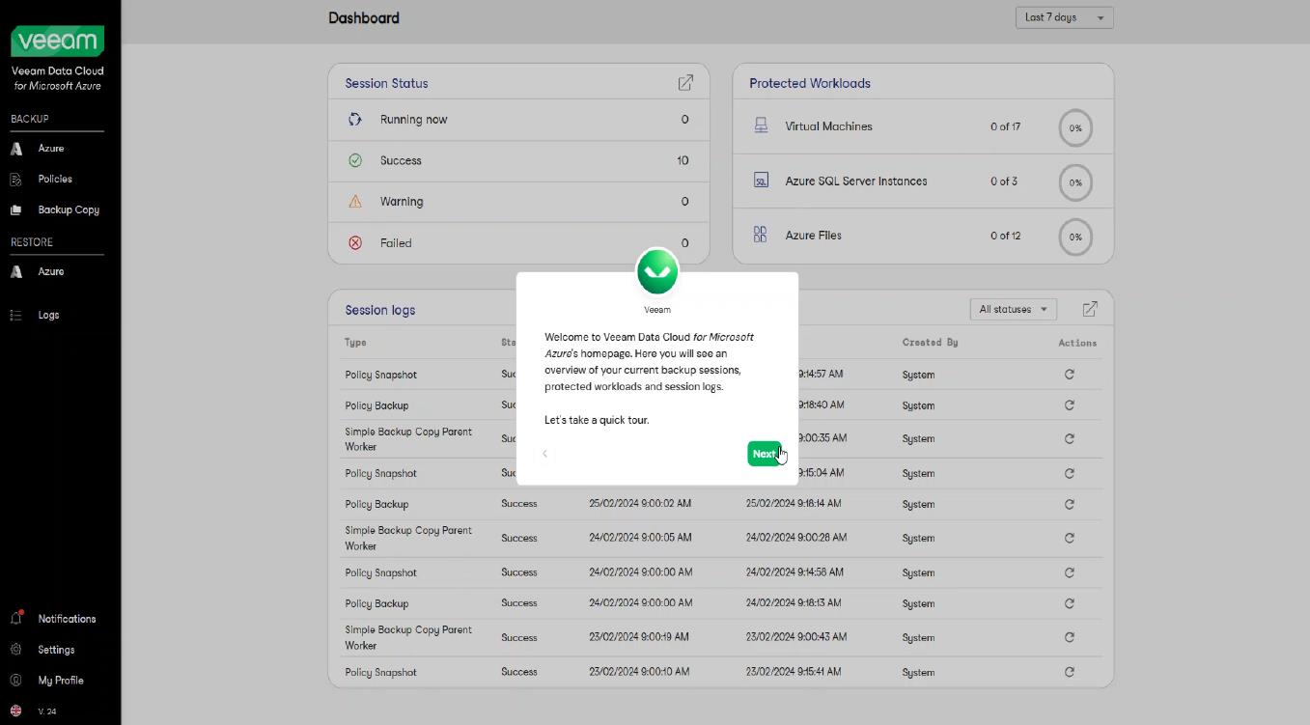Open the Logs page in the sidebar

click(48, 315)
